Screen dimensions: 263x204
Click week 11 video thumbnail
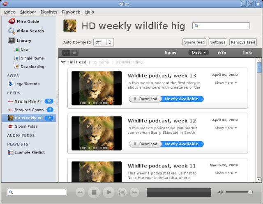97,172
